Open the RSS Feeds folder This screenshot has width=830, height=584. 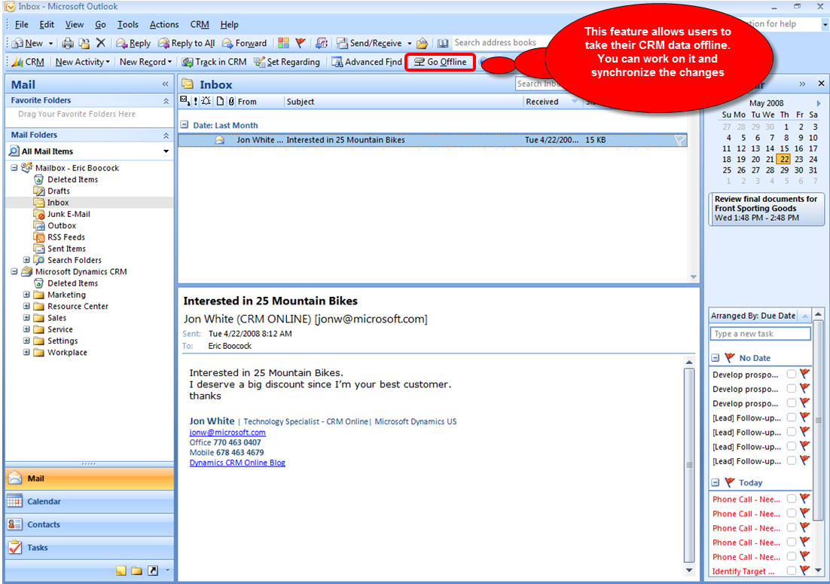(x=66, y=237)
